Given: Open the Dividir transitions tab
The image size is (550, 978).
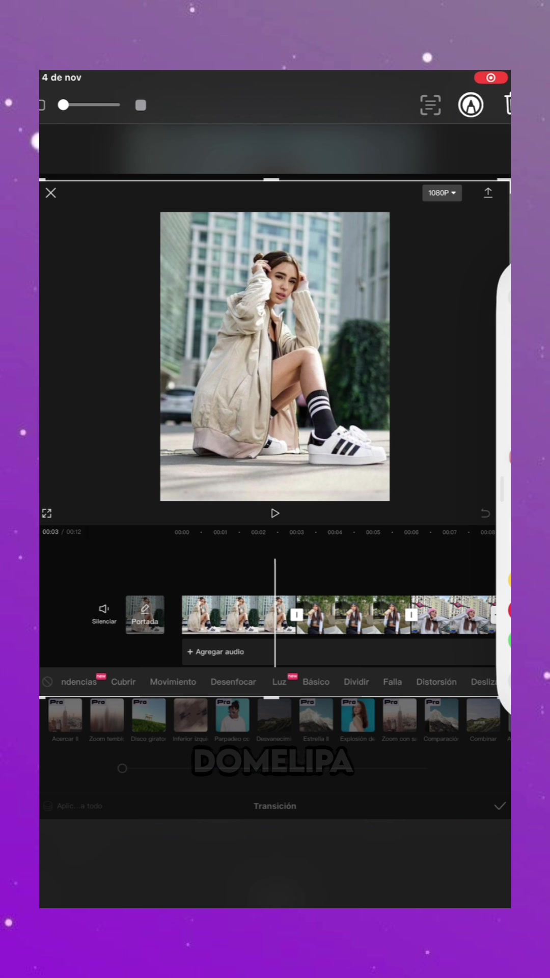Looking at the screenshot, I should (356, 682).
